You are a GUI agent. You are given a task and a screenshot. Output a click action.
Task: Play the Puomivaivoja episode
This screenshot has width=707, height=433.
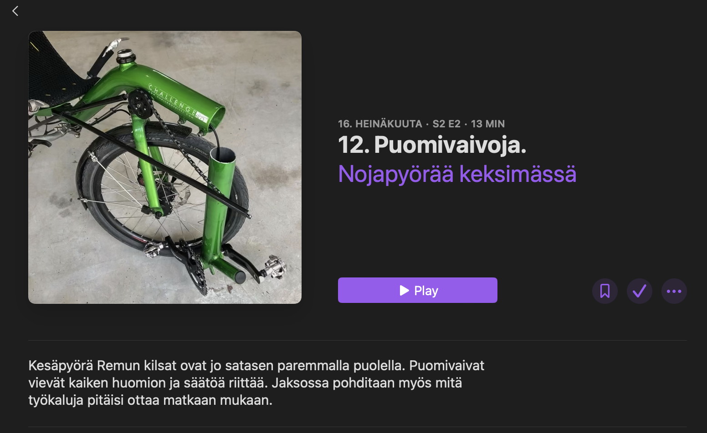[418, 290]
